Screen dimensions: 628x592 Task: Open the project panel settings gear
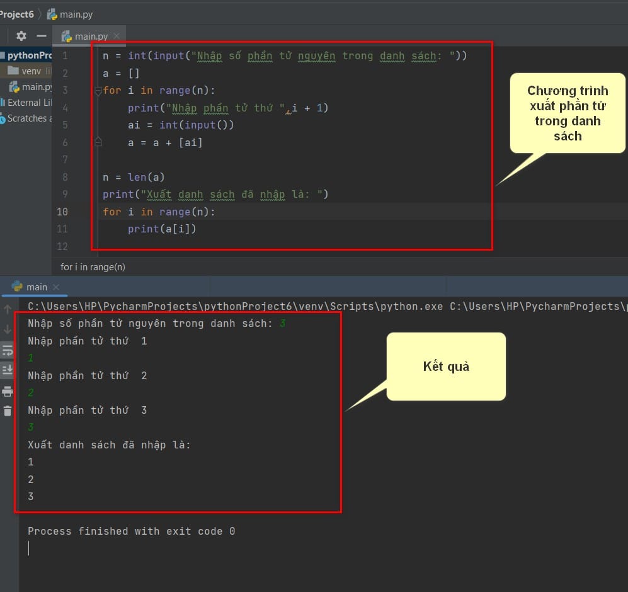21,36
